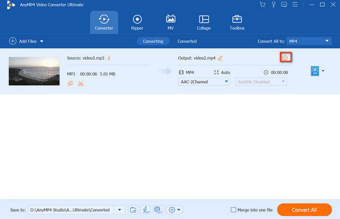The image size is (340, 219).
Task: Show the Converted list
Action: [x=187, y=41]
